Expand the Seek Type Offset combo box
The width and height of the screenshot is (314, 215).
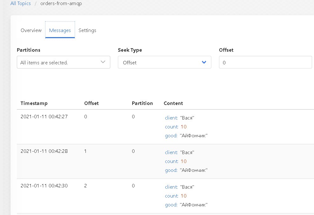pos(164,62)
